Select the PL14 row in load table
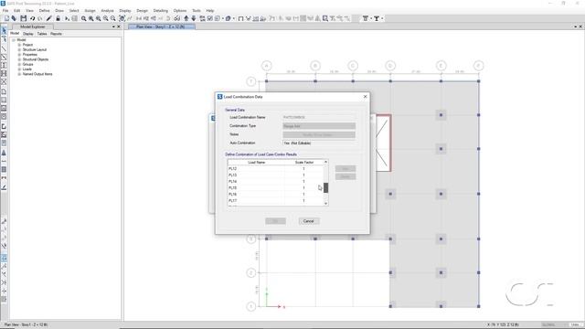This screenshot has width=585, height=329. point(275,181)
